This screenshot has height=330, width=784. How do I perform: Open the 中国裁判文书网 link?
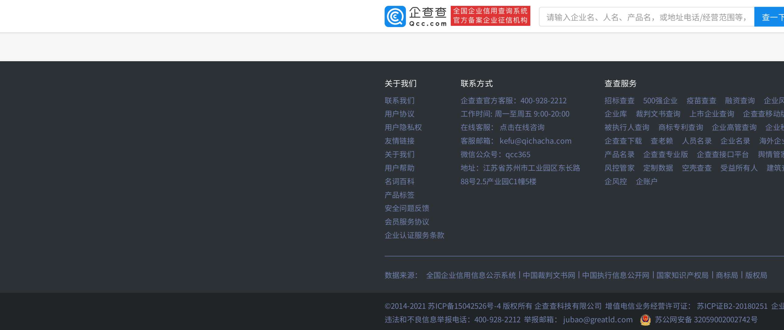coord(549,275)
